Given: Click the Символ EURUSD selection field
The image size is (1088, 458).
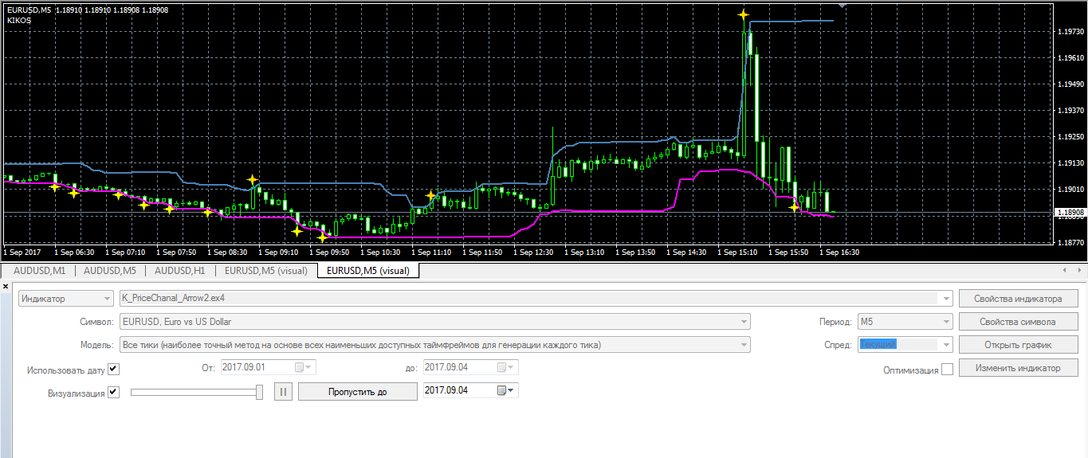Looking at the screenshot, I should (434, 322).
